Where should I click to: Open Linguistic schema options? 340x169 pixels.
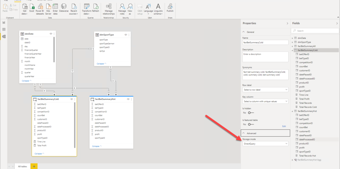tap(158, 9)
